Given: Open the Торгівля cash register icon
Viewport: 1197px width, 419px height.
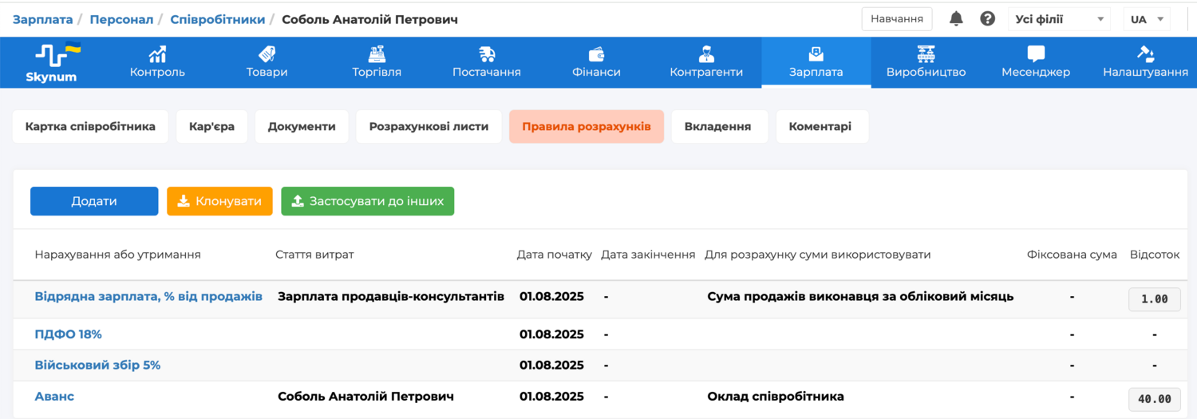Looking at the screenshot, I should [377, 54].
